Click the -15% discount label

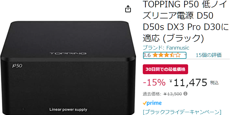coord(154,82)
